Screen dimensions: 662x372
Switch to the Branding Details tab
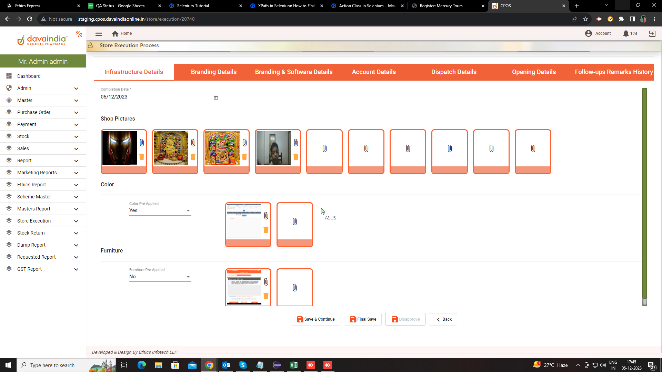pos(213,72)
